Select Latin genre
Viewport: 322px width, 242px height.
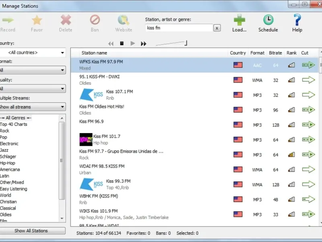click(x=4, y=176)
